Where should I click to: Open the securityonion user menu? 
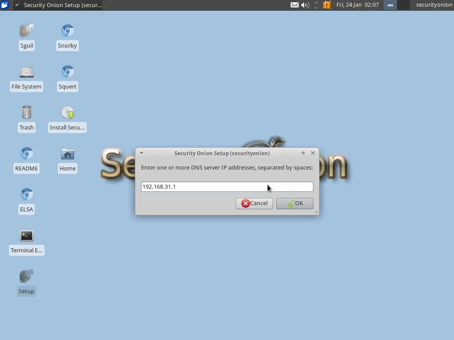(x=434, y=5)
